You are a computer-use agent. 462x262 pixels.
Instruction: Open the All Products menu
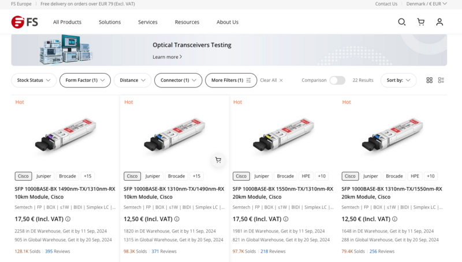(x=67, y=22)
